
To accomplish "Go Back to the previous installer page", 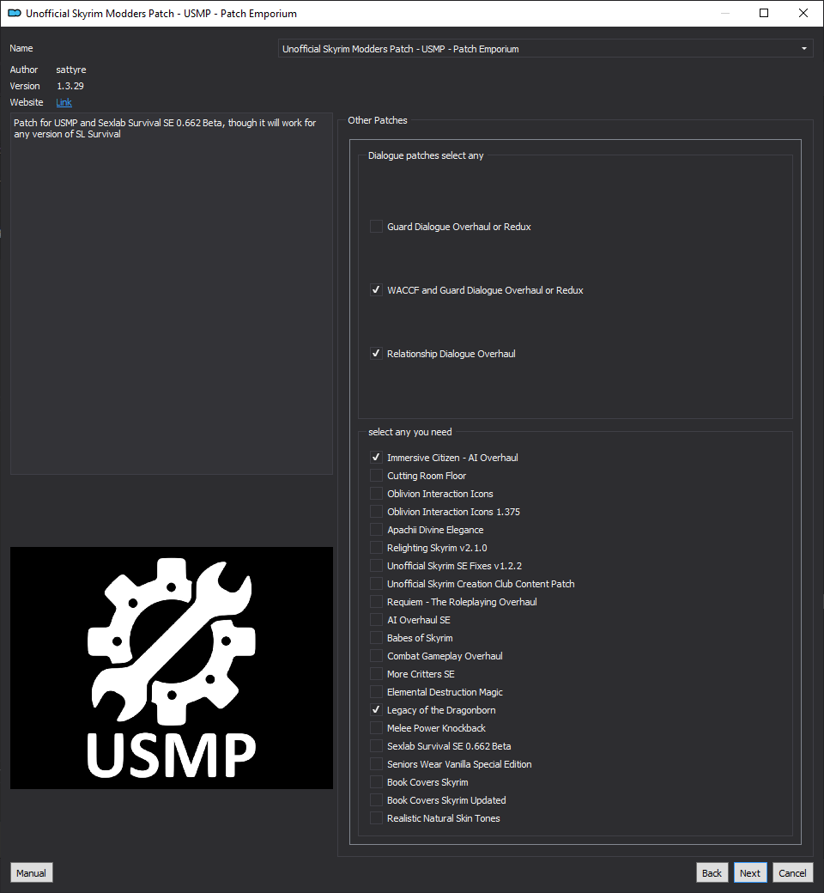I will (x=712, y=873).
